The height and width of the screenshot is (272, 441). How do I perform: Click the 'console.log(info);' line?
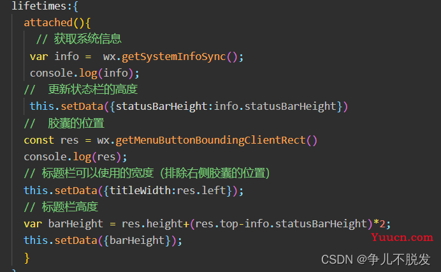click(x=84, y=73)
